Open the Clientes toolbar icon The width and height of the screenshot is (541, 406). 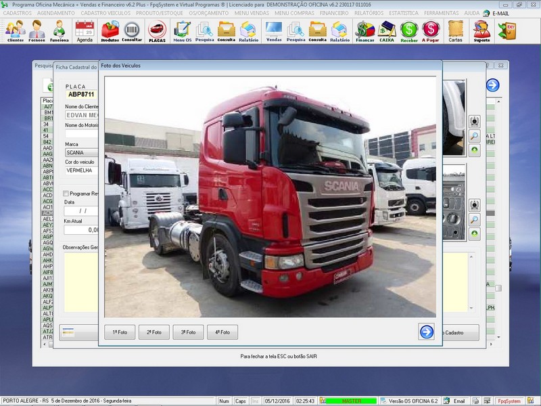coord(15,31)
